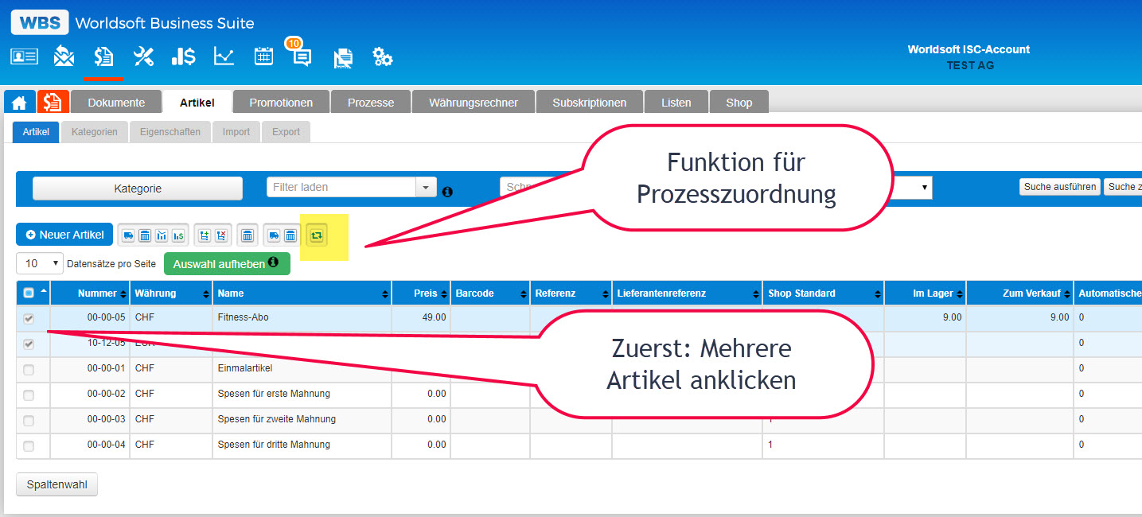The height and width of the screenshot is (517, 1142).
Task: Open the line chart statistics icon
Action: (224, 56)
